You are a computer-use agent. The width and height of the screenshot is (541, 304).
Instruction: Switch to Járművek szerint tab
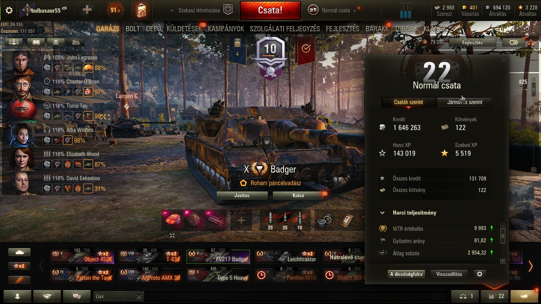[465, 102]
